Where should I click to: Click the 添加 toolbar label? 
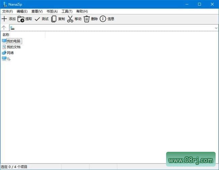pos(12,19)
